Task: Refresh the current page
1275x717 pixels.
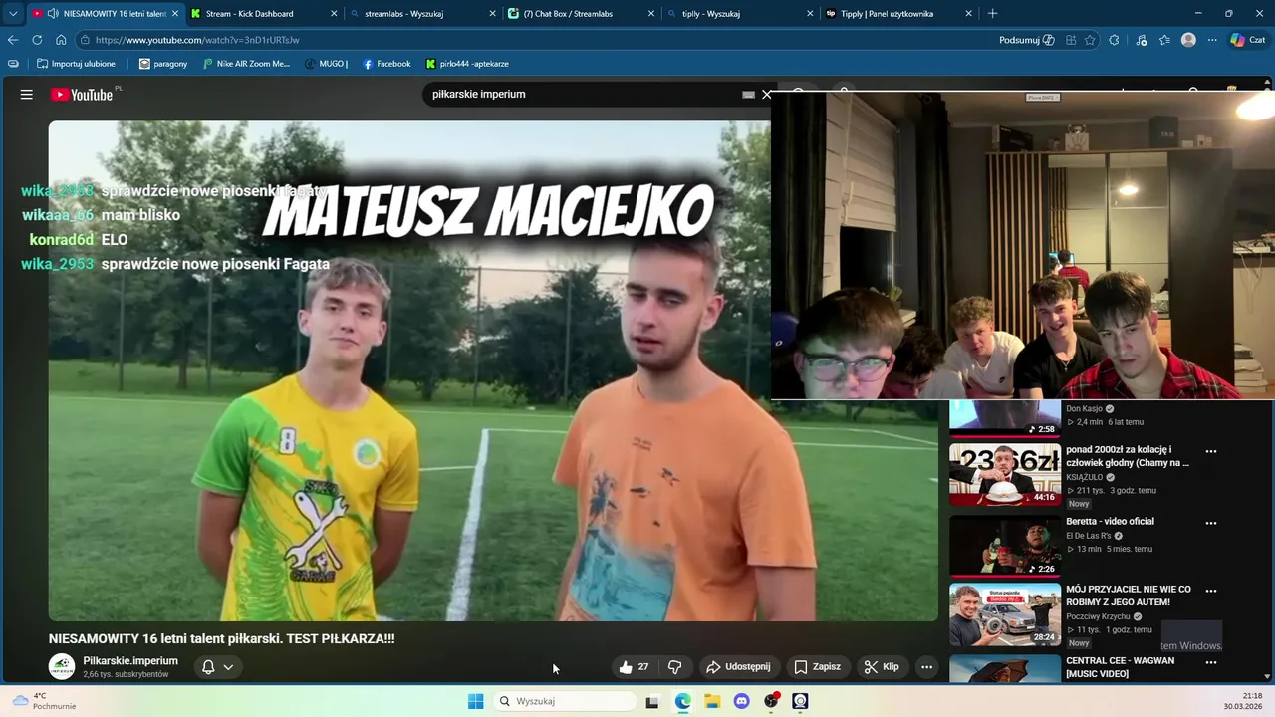Action: (x=37, y=40)
